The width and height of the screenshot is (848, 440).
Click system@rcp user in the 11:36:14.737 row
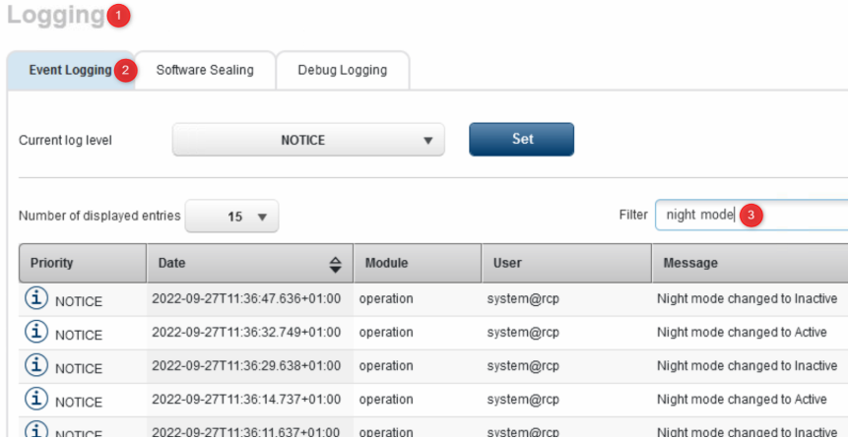(x=523, y=400)
